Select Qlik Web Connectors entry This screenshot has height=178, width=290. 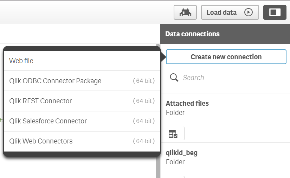pos(41,141)
